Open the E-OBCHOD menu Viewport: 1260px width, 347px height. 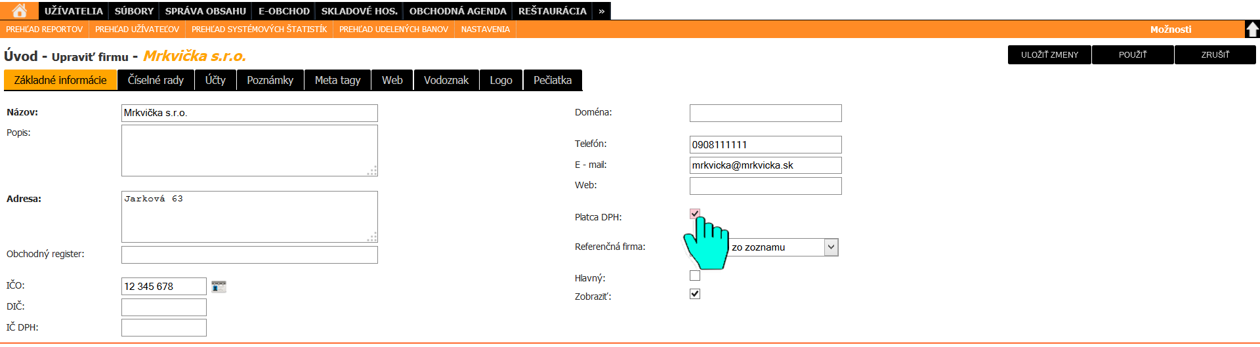tap(283, 11)
